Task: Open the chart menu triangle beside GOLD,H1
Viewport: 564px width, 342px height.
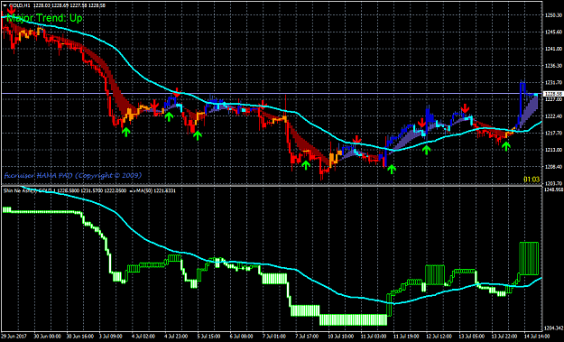Action: pos(5,5)
